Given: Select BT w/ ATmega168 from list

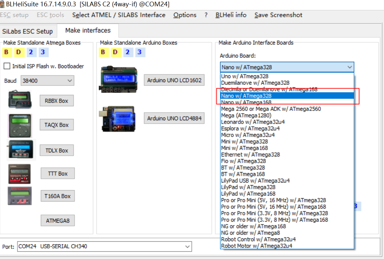Looking at the screenshot, I should (287, 174).
